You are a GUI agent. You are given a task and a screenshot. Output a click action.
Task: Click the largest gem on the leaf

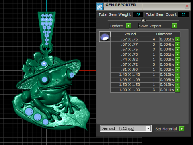(x=29, y=112)
